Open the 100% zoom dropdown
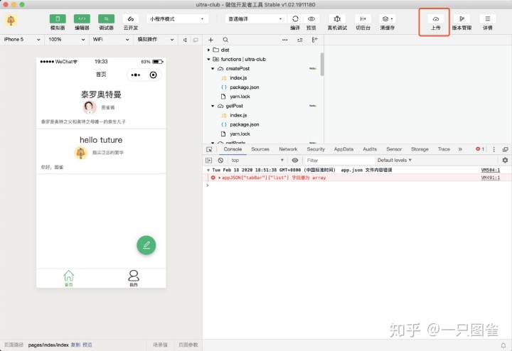The width and height of the screenshot is (512, 351). (66, 40)
